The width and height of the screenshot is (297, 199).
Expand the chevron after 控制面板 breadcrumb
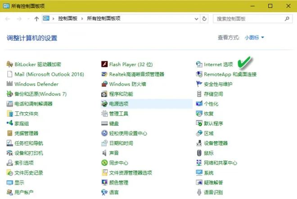(x=82, y=18)
